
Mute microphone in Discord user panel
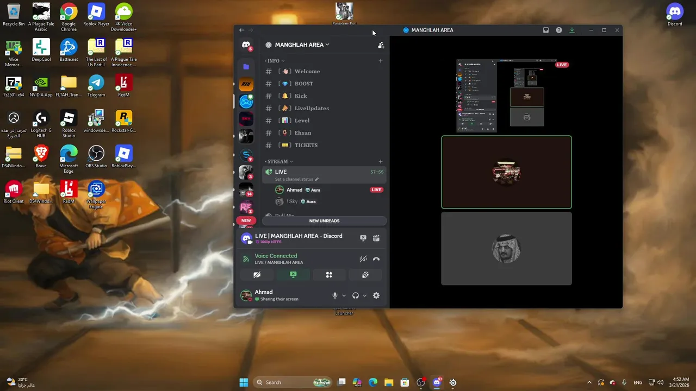coord(335,295)
